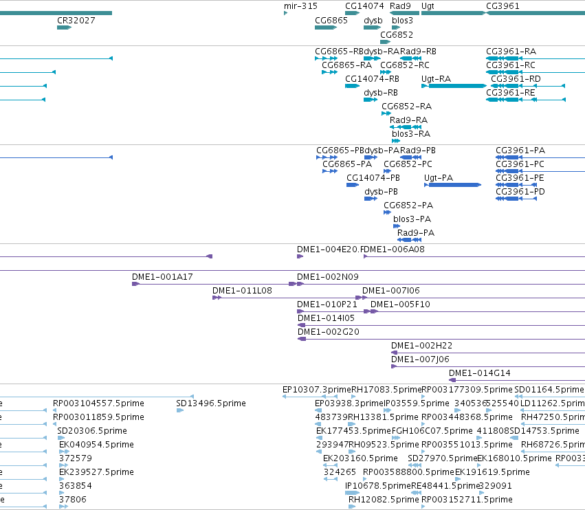This screenshot has height=510, width=585.
Task: Select the mir-315 gene label
Action: coord(300,6)
